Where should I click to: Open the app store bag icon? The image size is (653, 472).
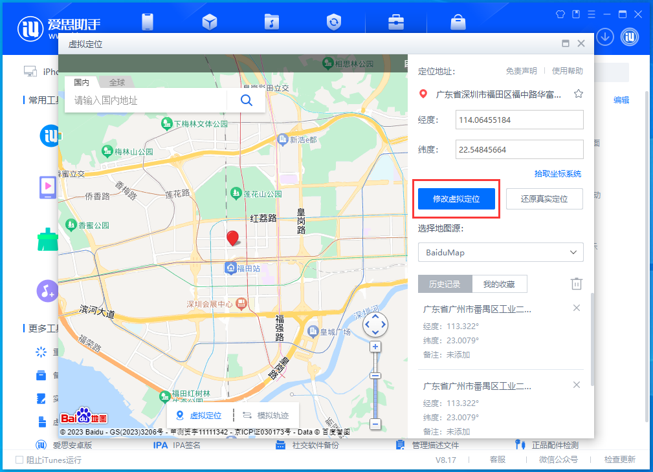[458, 21]
